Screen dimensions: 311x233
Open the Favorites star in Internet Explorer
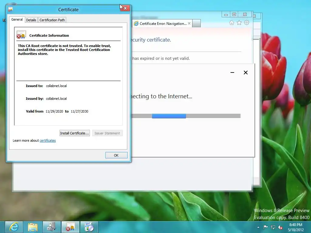coord(239,23)
